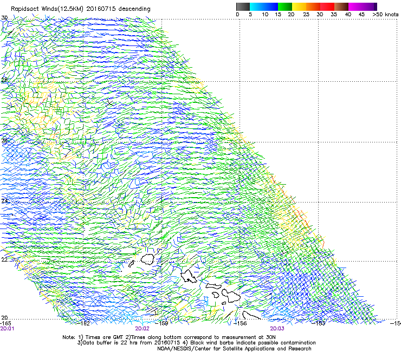Click the green 15–20 knots legend segment

[x=285, y=6]
